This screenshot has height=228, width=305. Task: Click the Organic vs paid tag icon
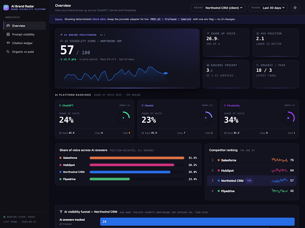click(x=8, y=52)
